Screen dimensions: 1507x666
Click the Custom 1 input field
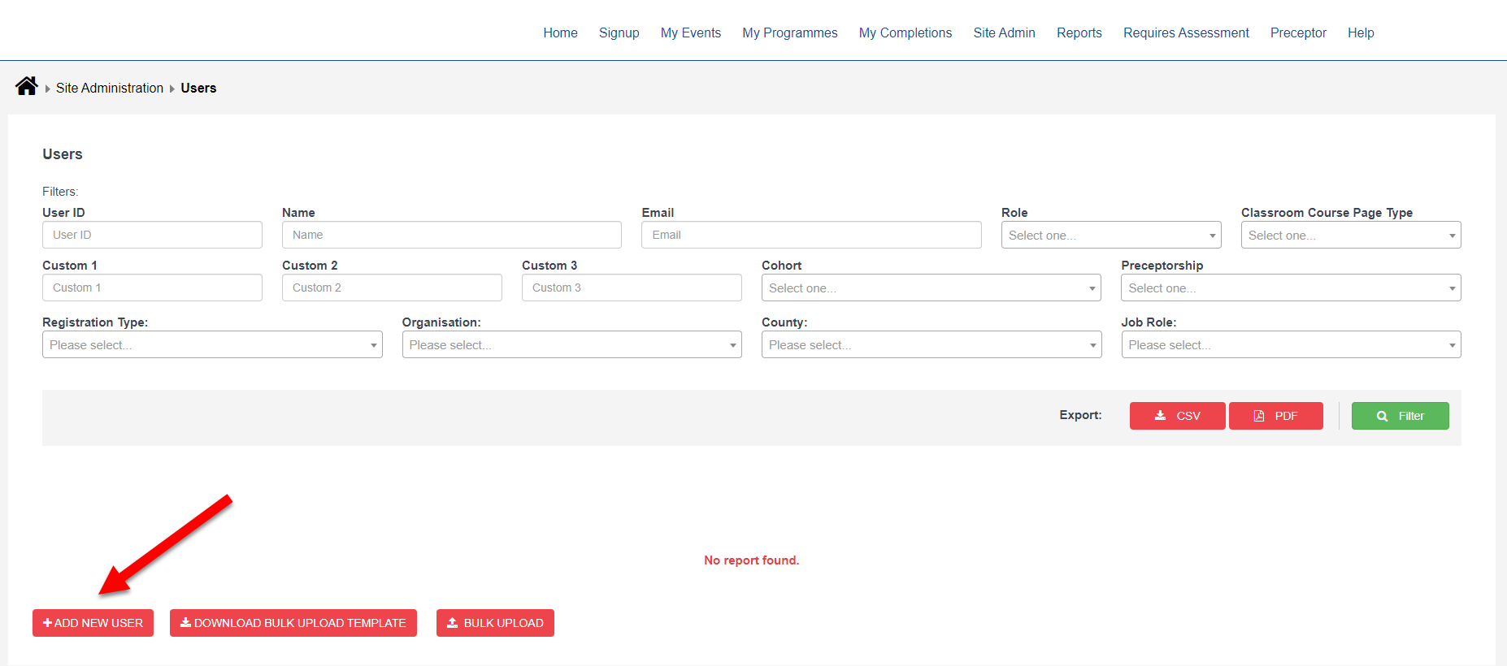[152, 288]
